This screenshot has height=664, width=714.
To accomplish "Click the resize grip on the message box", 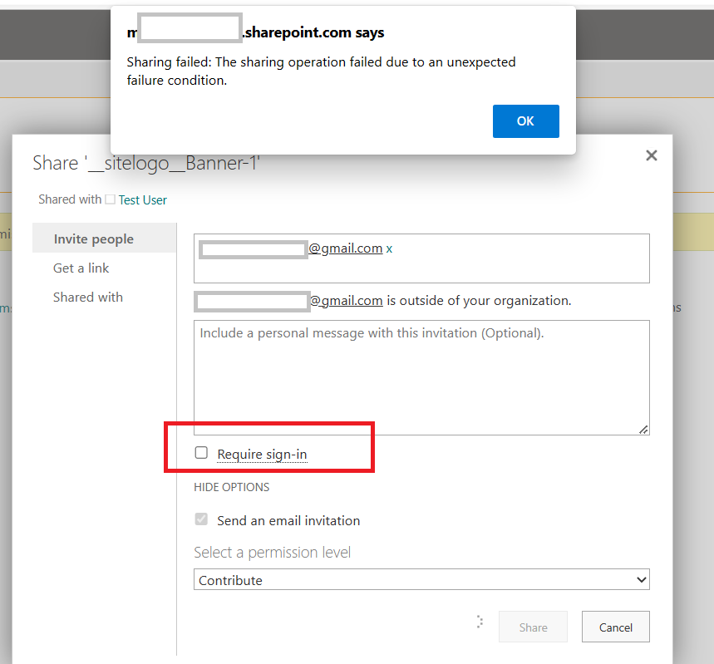I will click(643, 429).
